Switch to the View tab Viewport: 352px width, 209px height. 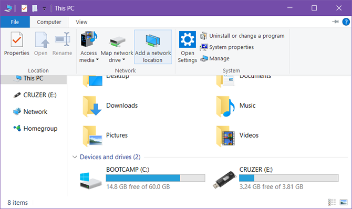tap(81, 22)
